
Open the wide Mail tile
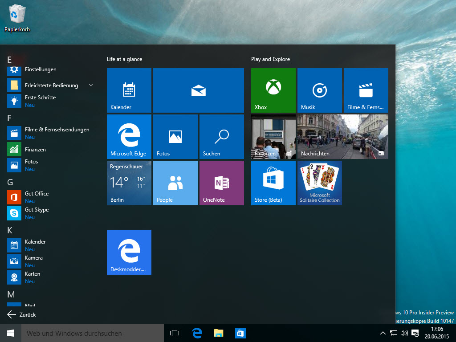[198, 90]
